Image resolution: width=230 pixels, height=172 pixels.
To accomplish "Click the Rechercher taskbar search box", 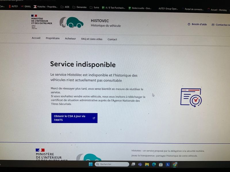I will tap(112, 164).
